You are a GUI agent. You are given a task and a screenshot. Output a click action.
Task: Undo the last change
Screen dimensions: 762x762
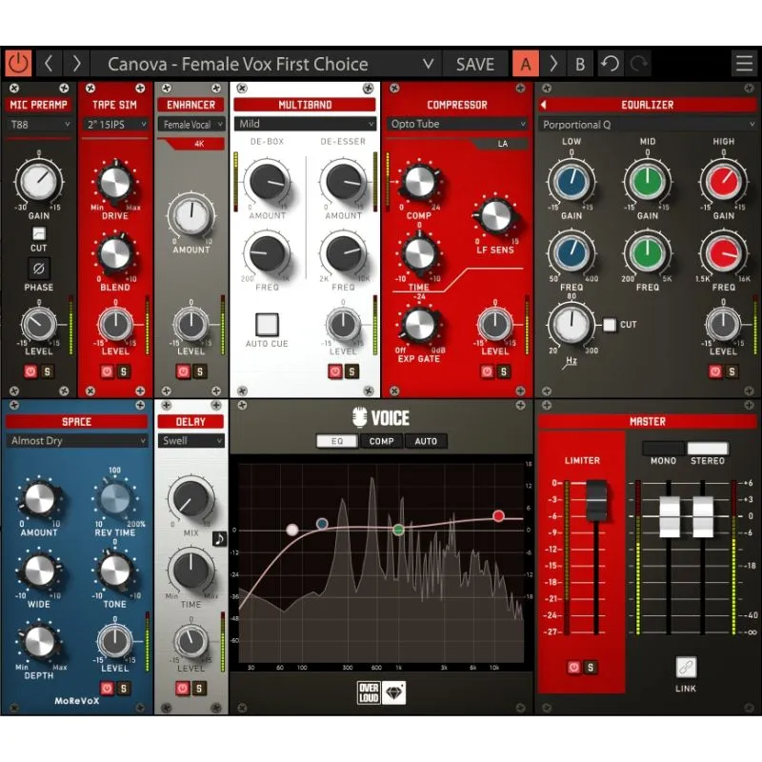point(610,64)
